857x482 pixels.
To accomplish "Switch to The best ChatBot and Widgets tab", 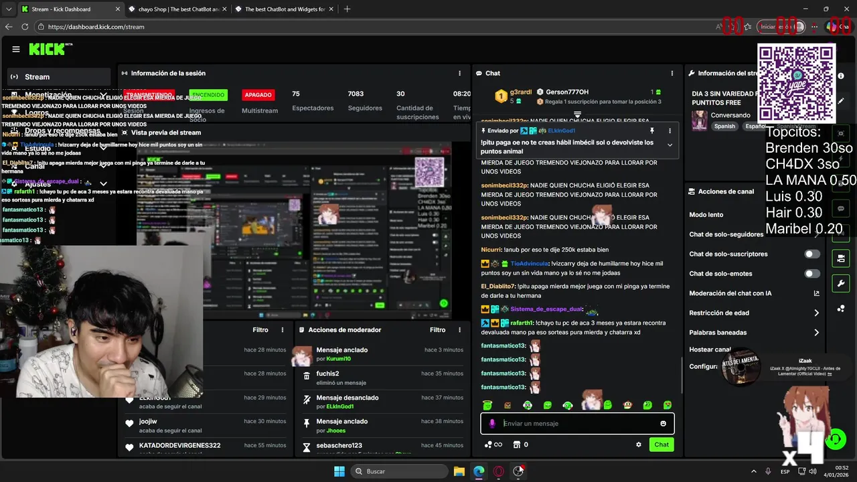I will (284, 9).
